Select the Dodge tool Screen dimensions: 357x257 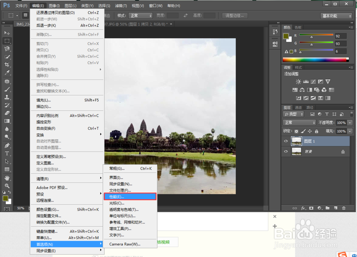pyautogui.click(x=7, y=137)
